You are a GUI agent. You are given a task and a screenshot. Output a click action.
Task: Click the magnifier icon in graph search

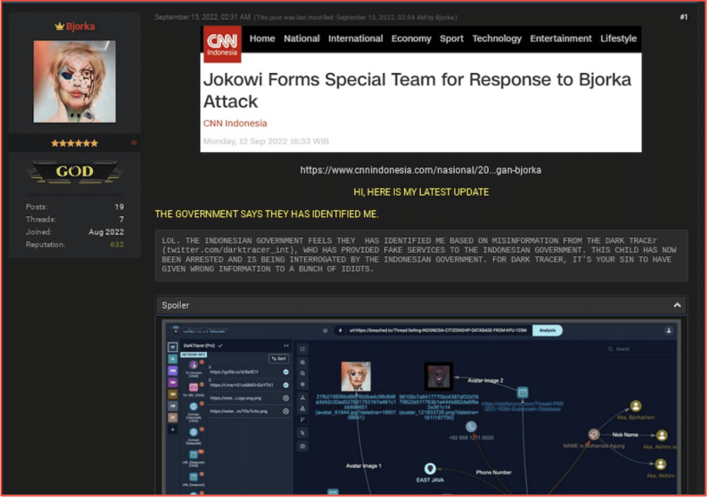point(610,349)
